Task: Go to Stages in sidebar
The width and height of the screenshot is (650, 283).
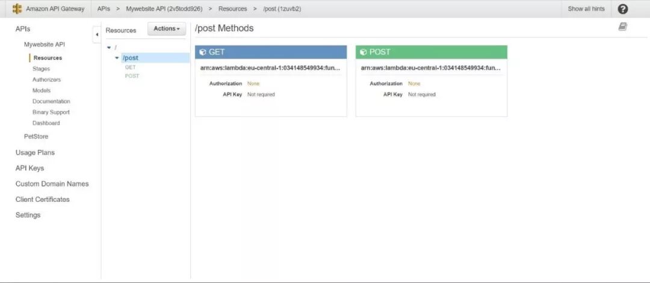Action: click(41, 69)
